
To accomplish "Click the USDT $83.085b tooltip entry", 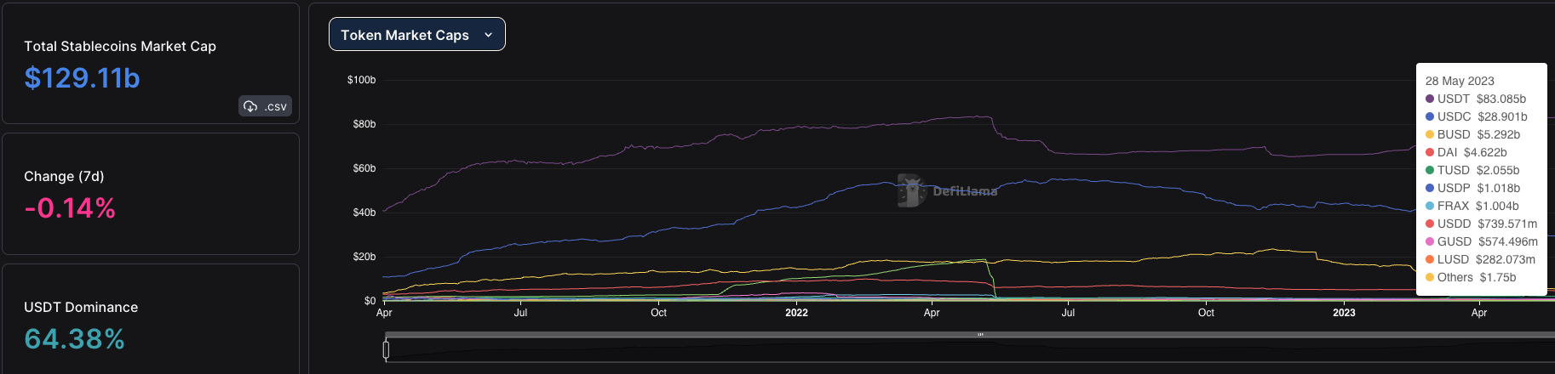I will click(x=1476, y=99).
